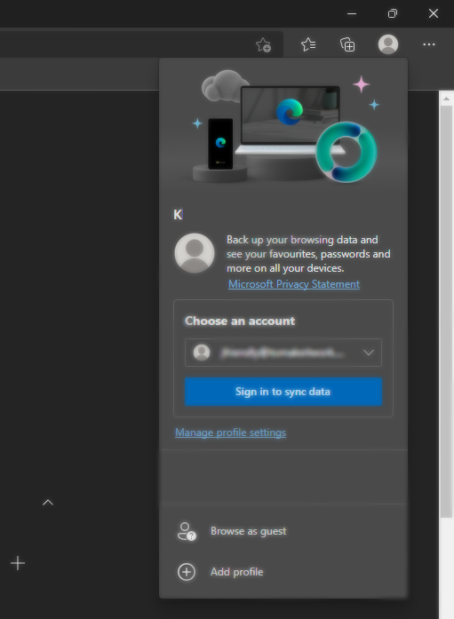
Task: Open the Collections icon
Action: pos(347,44)
